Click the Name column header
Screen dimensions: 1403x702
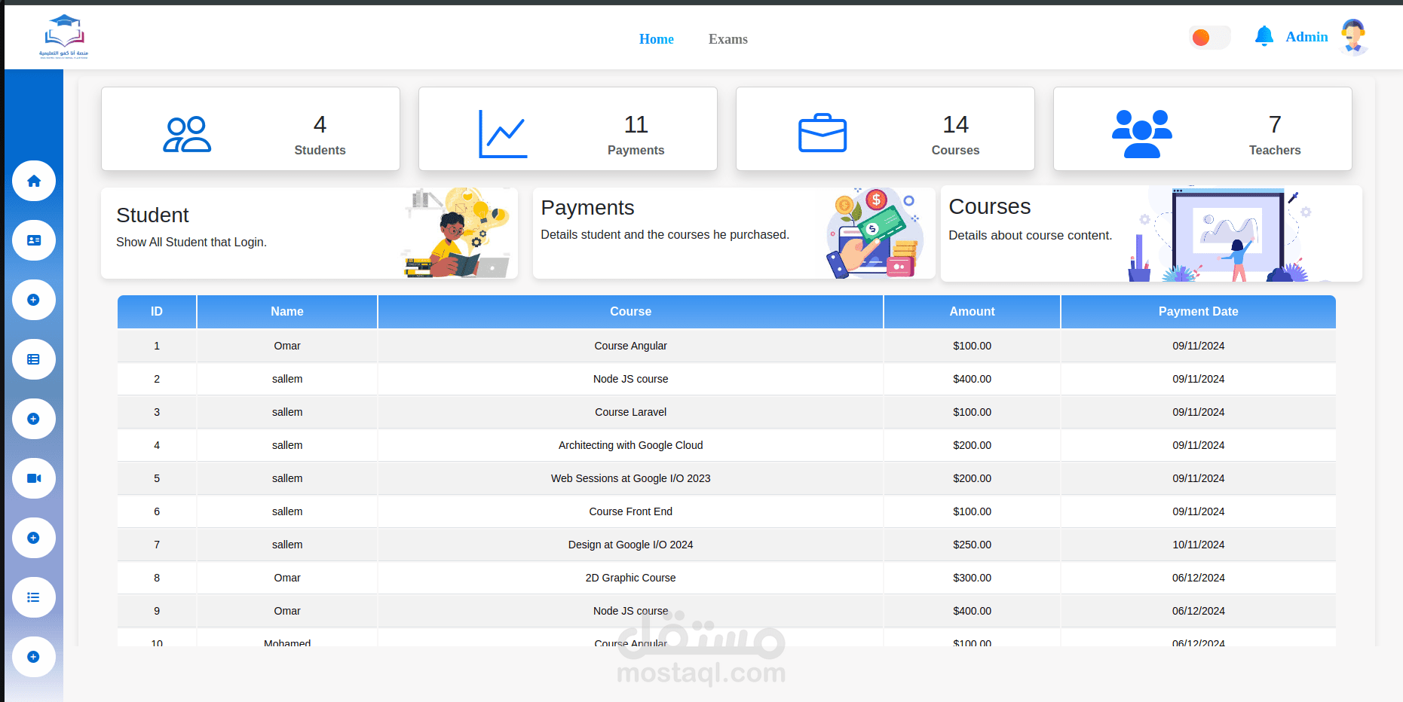(287, 312)
